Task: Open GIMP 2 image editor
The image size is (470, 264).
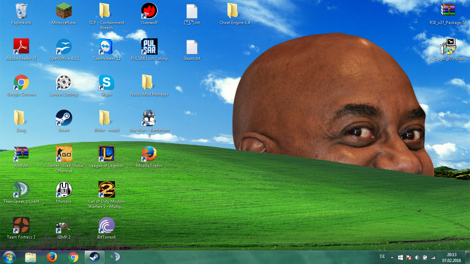Action: pos(63,225)
